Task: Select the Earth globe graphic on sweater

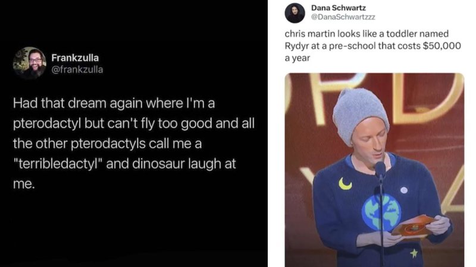Action: pos(381,212)
